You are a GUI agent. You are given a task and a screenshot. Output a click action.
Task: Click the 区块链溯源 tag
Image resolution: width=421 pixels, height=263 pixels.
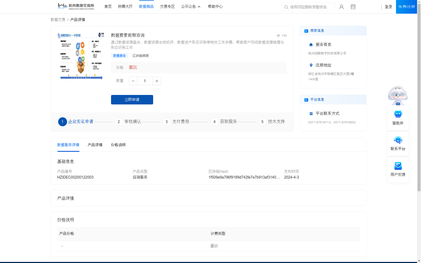coord(141,56)
